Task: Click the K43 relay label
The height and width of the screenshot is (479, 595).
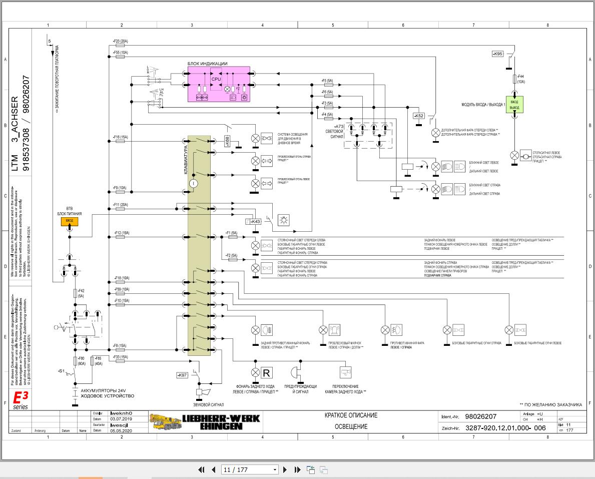Action: pyautogui.click(x=255, y=221)
